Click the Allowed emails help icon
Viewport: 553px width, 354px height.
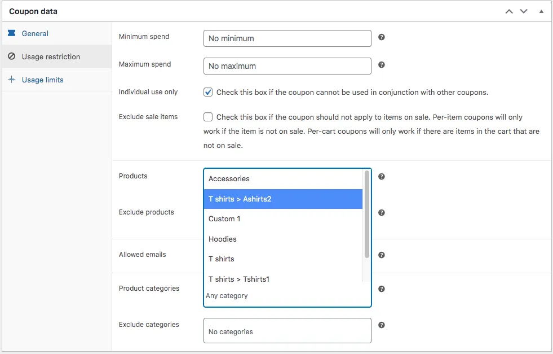click(x=382, y=255)
